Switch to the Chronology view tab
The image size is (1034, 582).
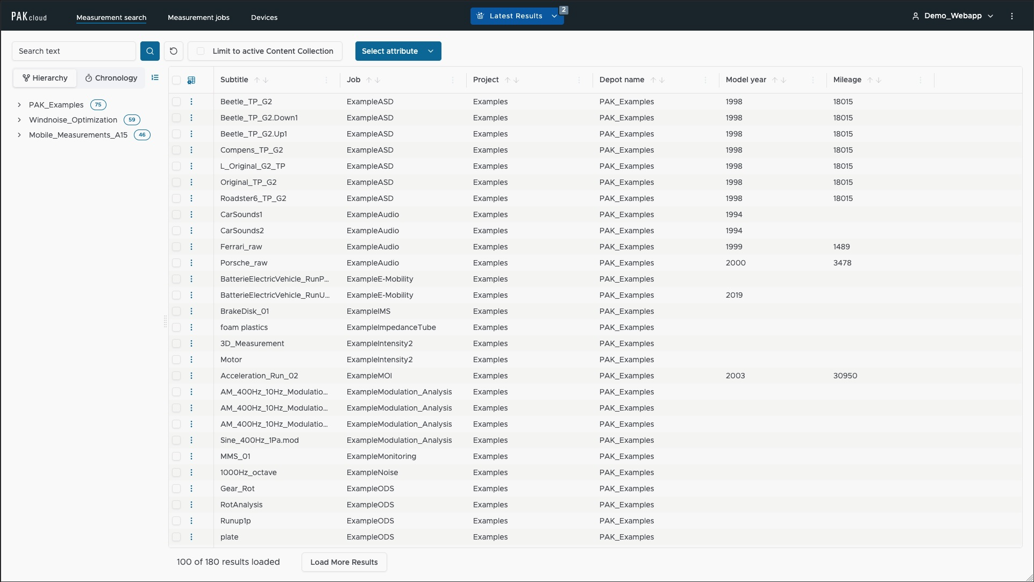tap(111, 78)
